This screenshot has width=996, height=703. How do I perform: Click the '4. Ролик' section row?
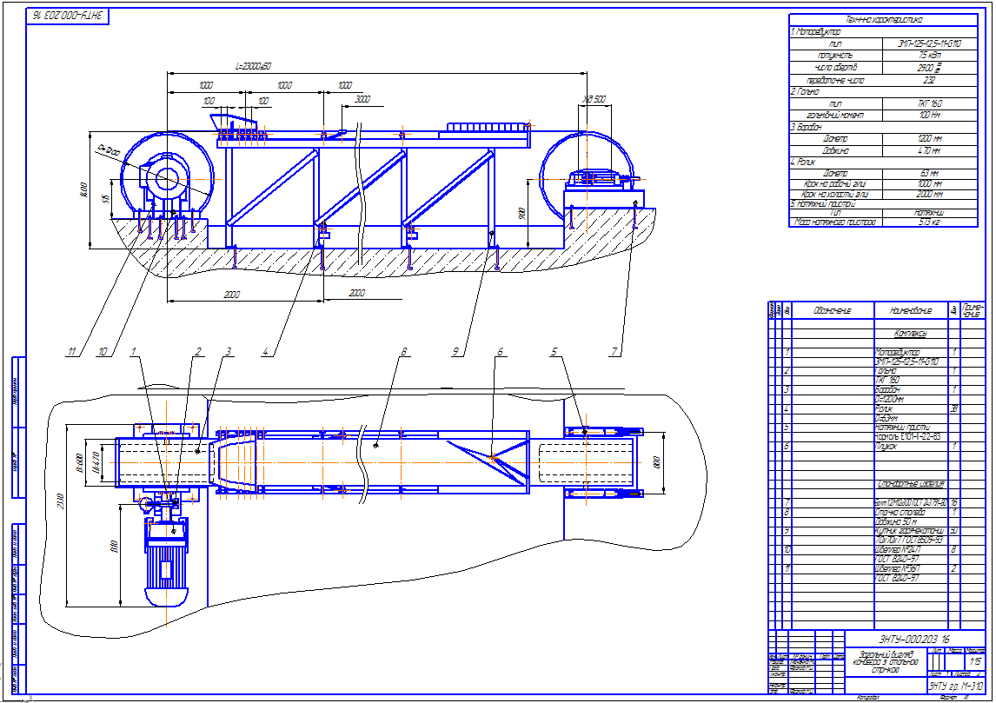883,162
